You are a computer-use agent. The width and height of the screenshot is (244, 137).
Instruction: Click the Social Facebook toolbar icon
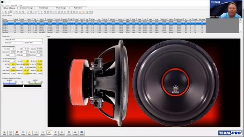tap(82, 133)
